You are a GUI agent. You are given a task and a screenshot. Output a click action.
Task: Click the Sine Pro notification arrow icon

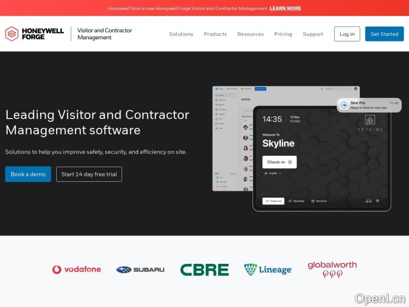(x=344, y=105)
